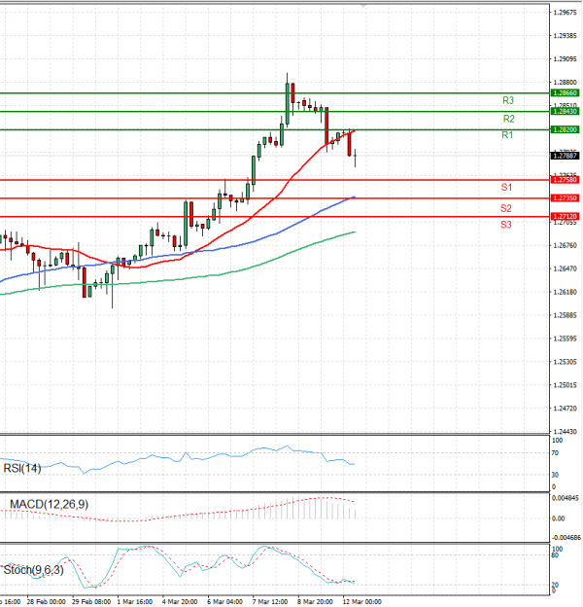This screenshot has width=583, height=607.
Task: Click the Stoch(9,6,3) indicator label
Action: [32, 569]
